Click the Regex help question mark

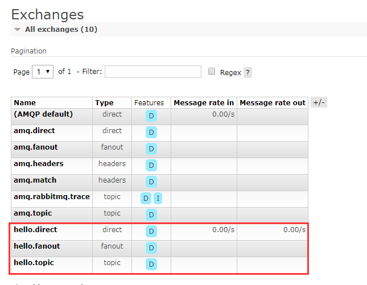pos(248,72)
